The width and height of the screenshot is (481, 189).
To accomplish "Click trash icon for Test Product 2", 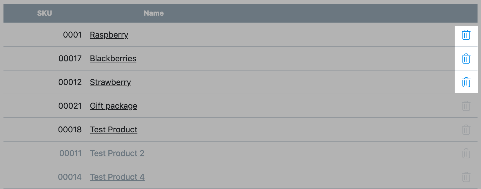I will (466, 153).
